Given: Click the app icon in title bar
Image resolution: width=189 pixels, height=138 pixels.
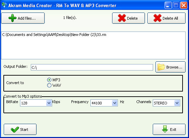Looking at the screenshot, I should click(x=4, y=5).
